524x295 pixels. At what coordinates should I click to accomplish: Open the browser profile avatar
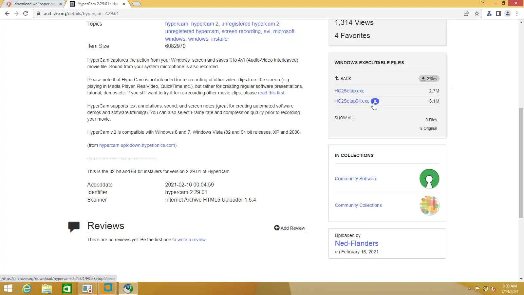tap(508, 13)
